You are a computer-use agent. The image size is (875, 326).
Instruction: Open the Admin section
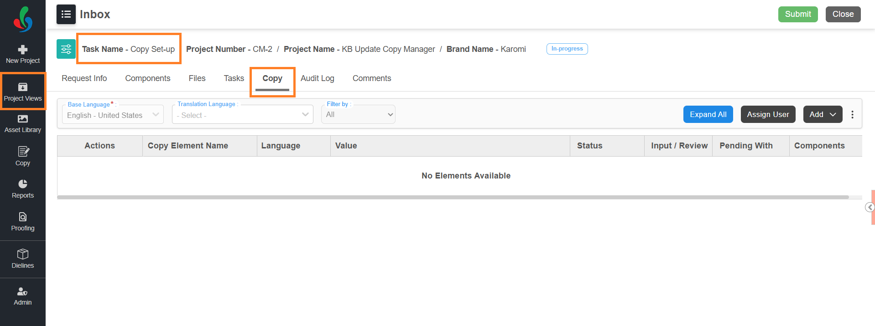[23, 296]
